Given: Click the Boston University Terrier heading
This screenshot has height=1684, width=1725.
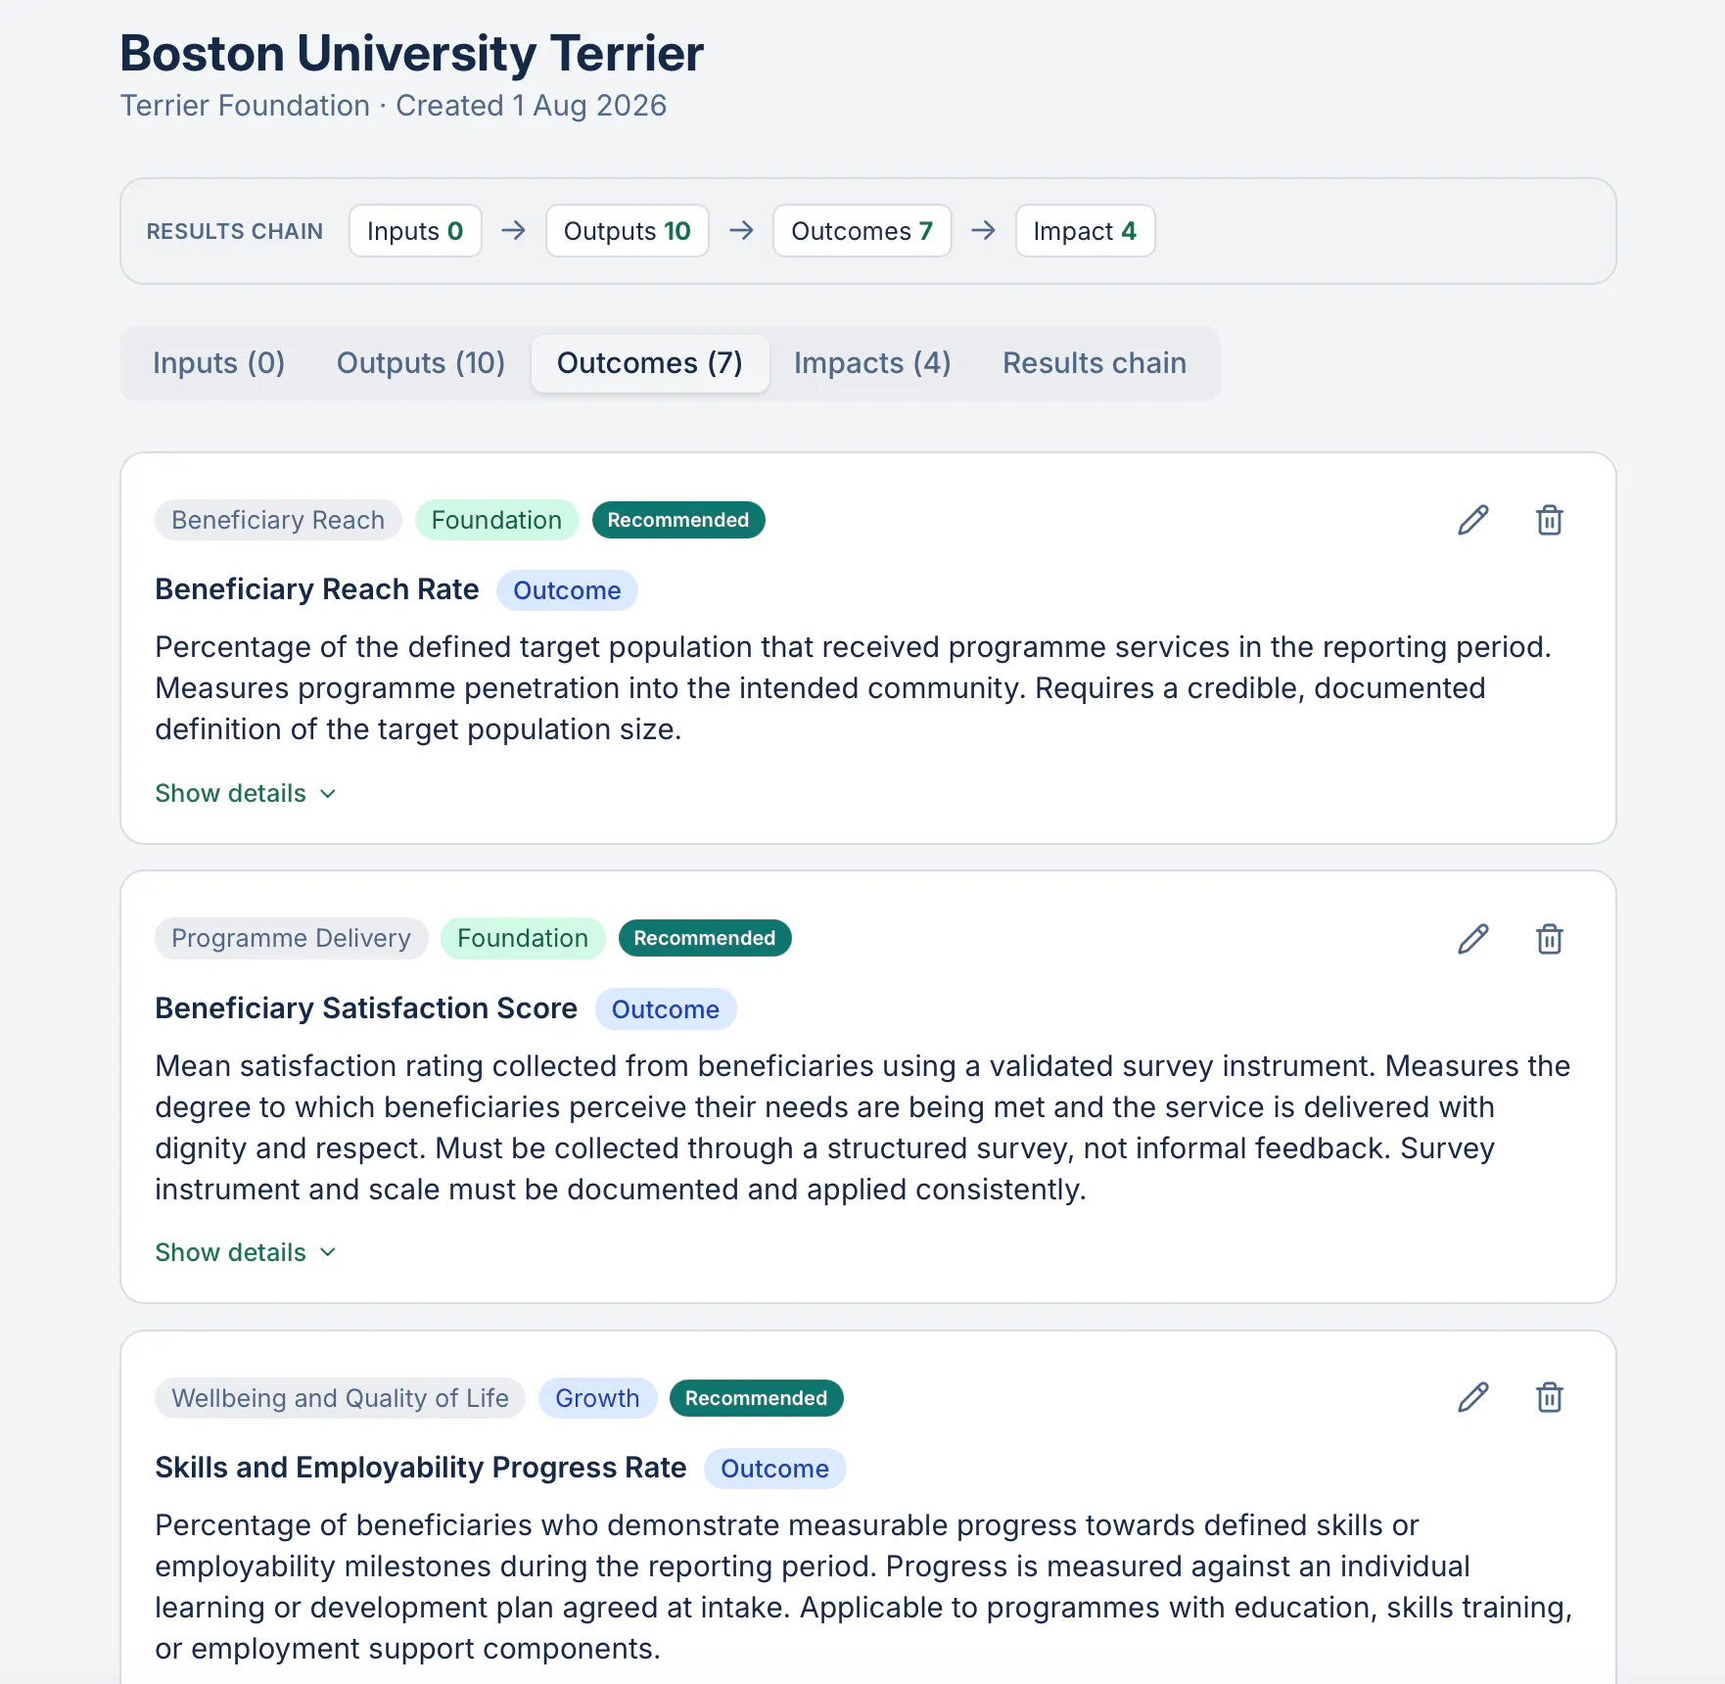Looking at the screenshot, I should coord(412,53).
